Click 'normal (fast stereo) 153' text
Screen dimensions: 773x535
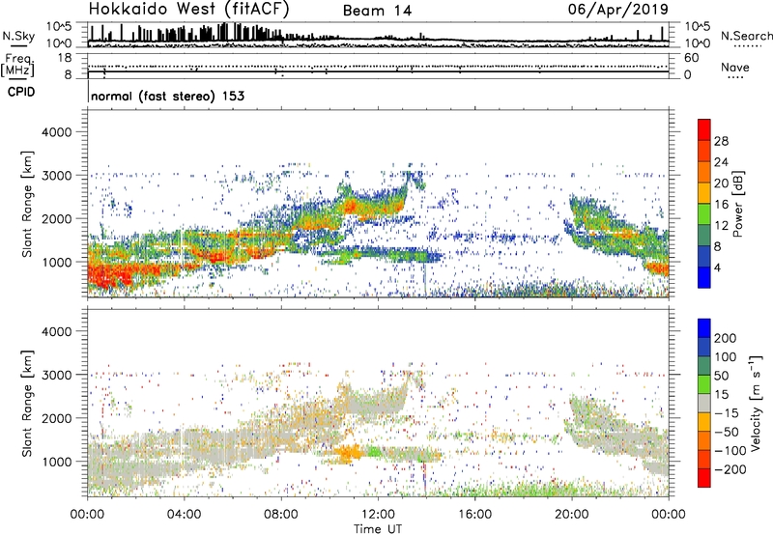point(167,97)
